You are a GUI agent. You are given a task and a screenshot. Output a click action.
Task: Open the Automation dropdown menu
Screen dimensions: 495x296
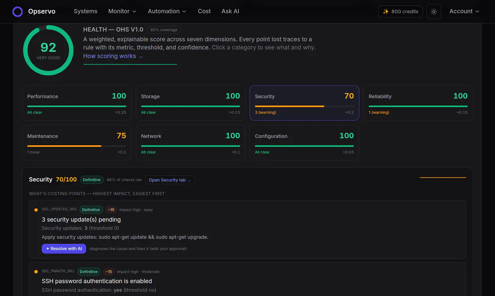pyautogui.click(x=167, y=11)
